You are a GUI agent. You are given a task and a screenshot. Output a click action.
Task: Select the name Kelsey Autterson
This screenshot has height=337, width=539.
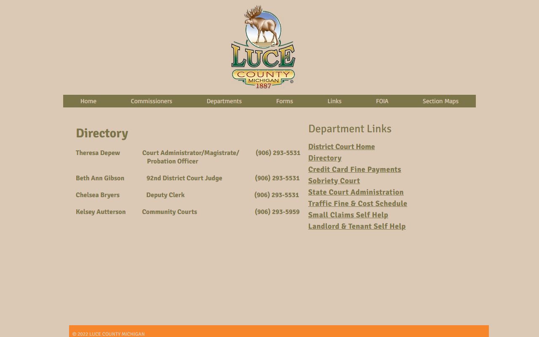tap(101, 212)
